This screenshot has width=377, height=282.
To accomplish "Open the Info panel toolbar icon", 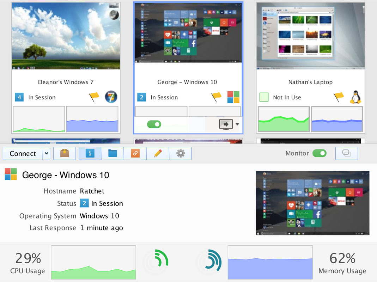I will click(90, 153).
